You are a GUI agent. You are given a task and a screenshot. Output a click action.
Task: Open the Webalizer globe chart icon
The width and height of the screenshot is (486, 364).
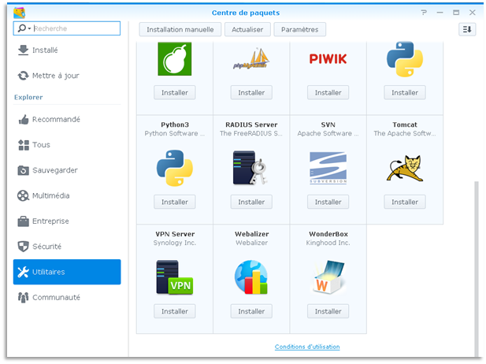click(251, 277)
